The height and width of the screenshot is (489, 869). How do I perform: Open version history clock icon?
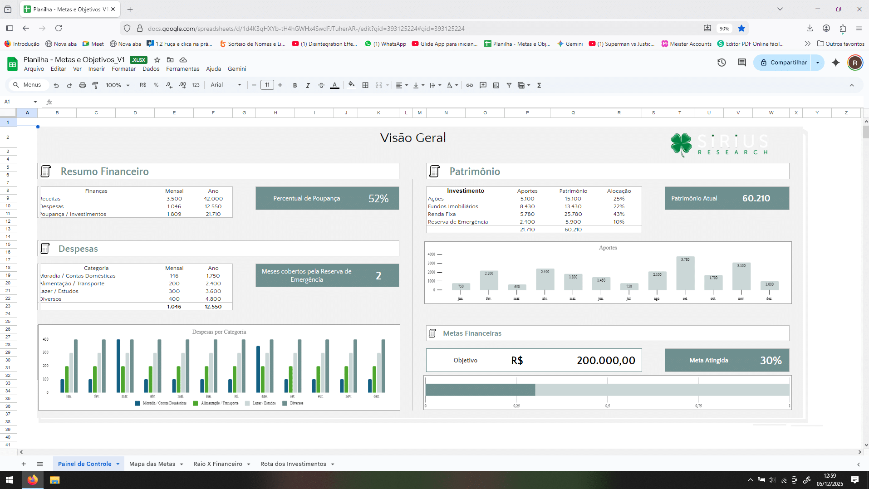pos(722,63)
